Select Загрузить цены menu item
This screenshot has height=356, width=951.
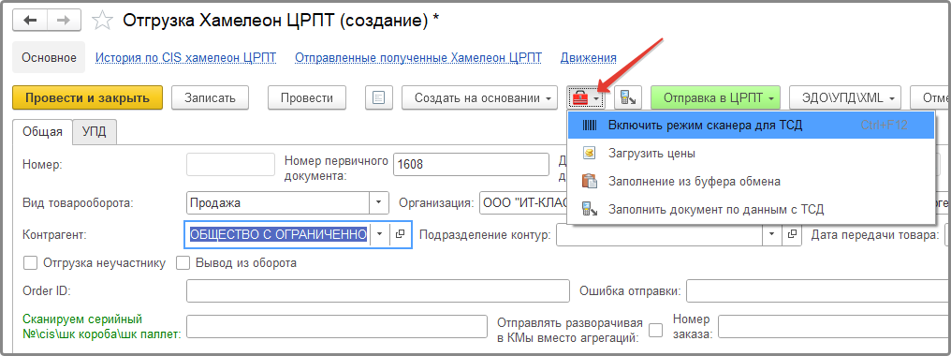click(751, 153)
